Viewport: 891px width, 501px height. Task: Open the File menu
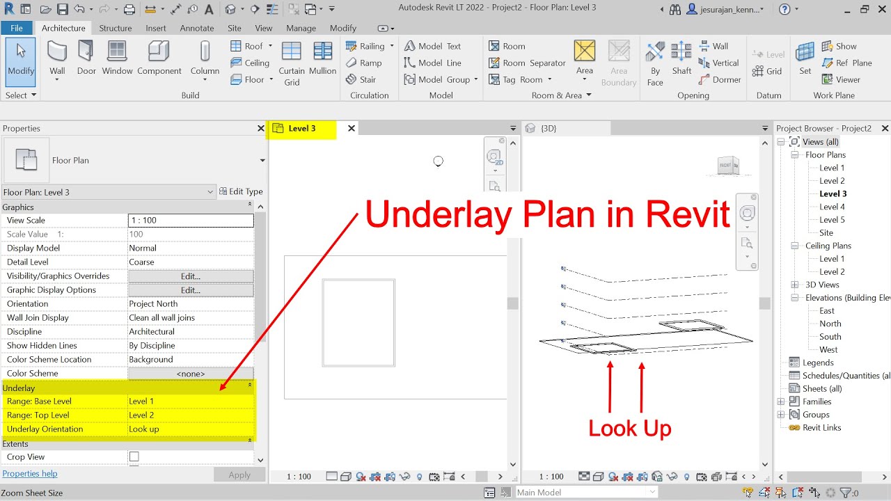pyautogui.click(x=17, y=28)
